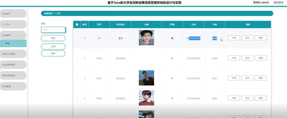Click the 学号 column header
Image resolution: width=287 pixels, height=118 pixels.
tap(99, 24)
